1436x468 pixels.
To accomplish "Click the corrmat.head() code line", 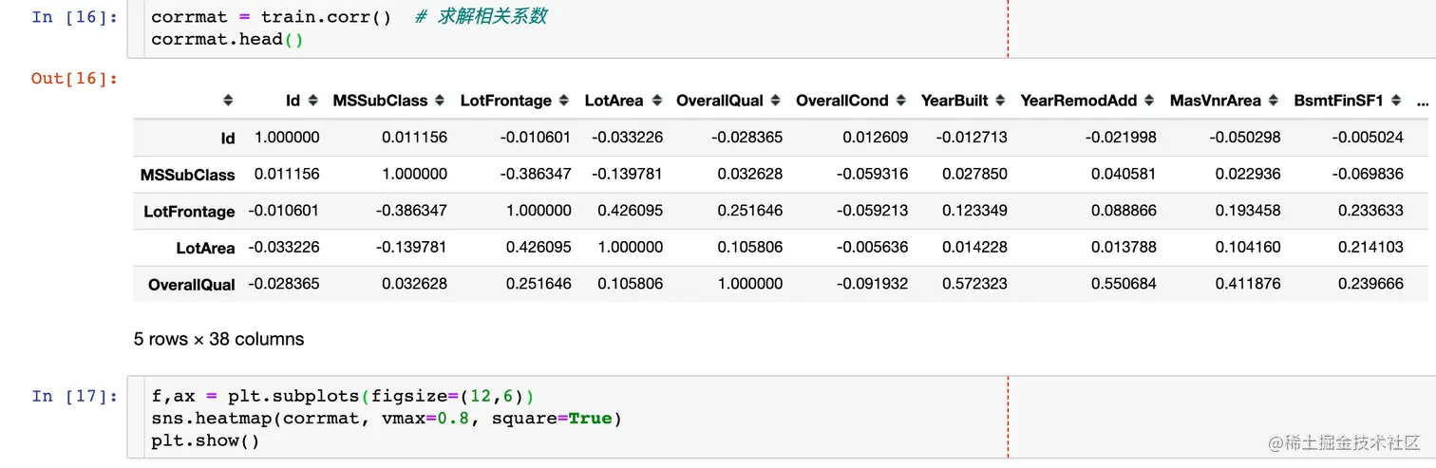I will click(x=227, y=39).
